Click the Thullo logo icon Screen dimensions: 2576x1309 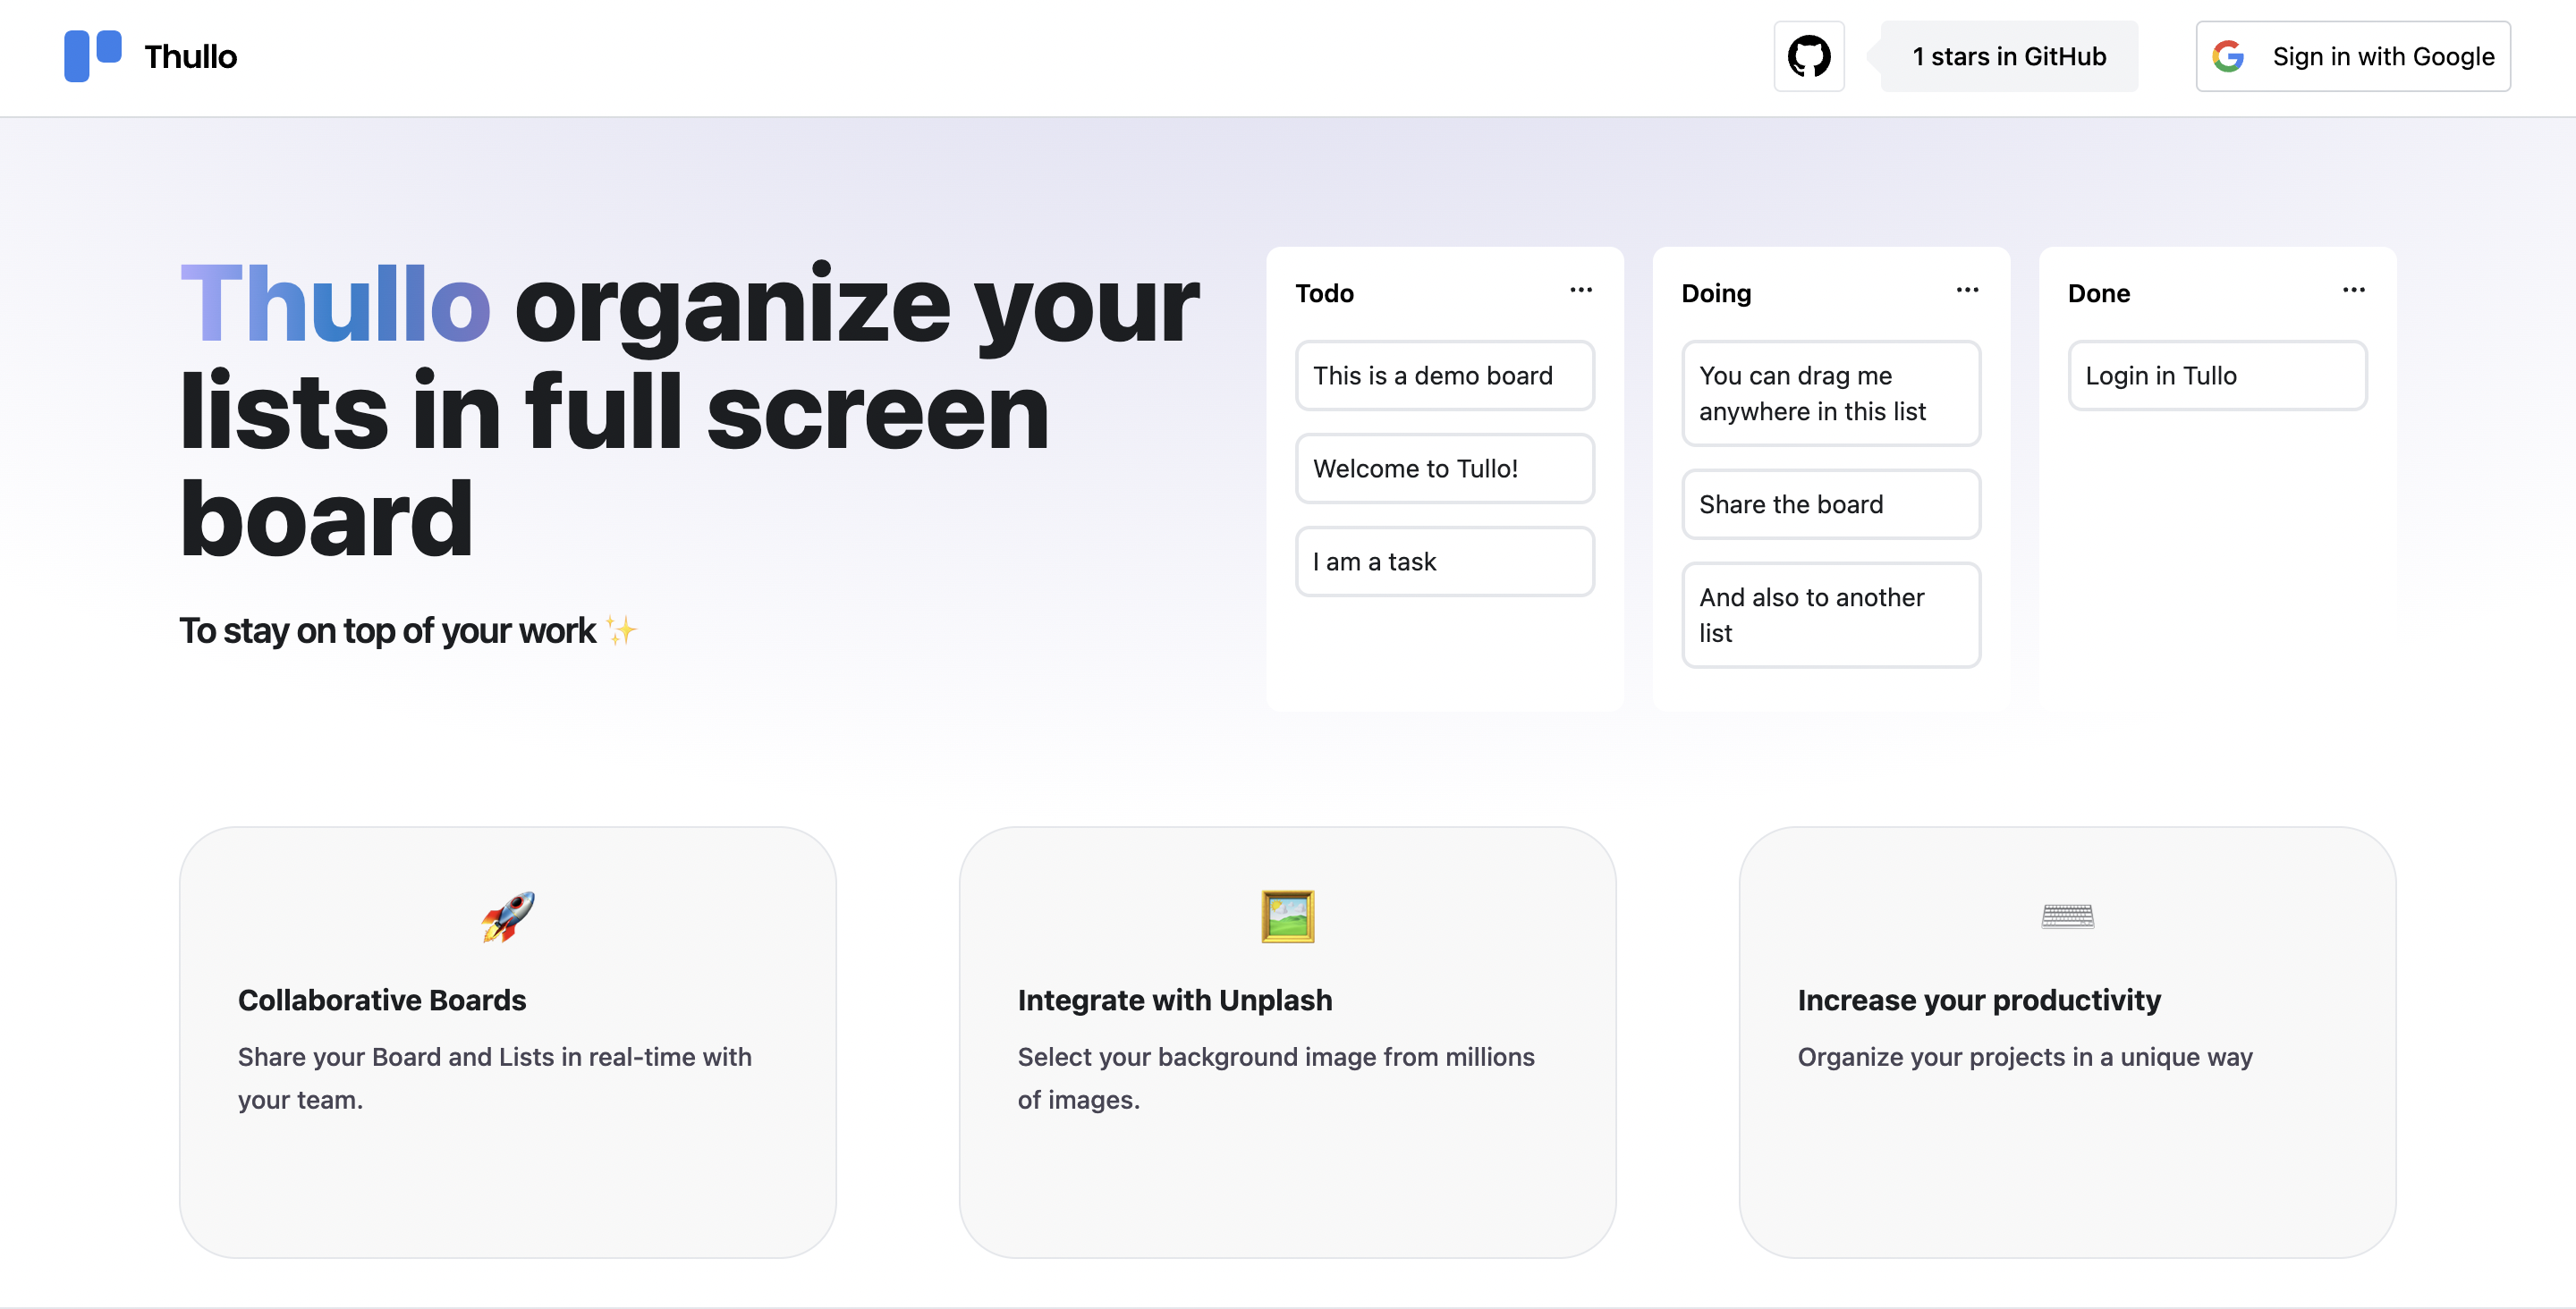(x=93, y=56)
